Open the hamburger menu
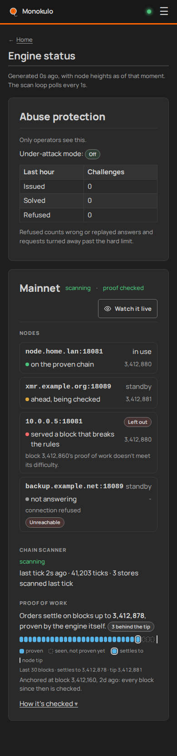177x756 pixels. point(164,11)
